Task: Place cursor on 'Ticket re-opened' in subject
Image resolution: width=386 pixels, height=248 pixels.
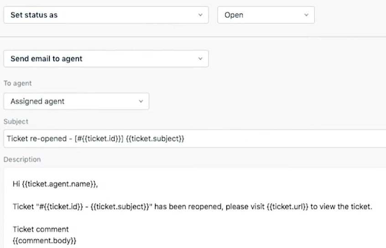Action: 37,139
